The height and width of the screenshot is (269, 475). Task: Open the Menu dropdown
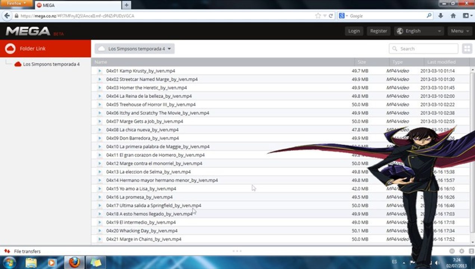point(460,31)
